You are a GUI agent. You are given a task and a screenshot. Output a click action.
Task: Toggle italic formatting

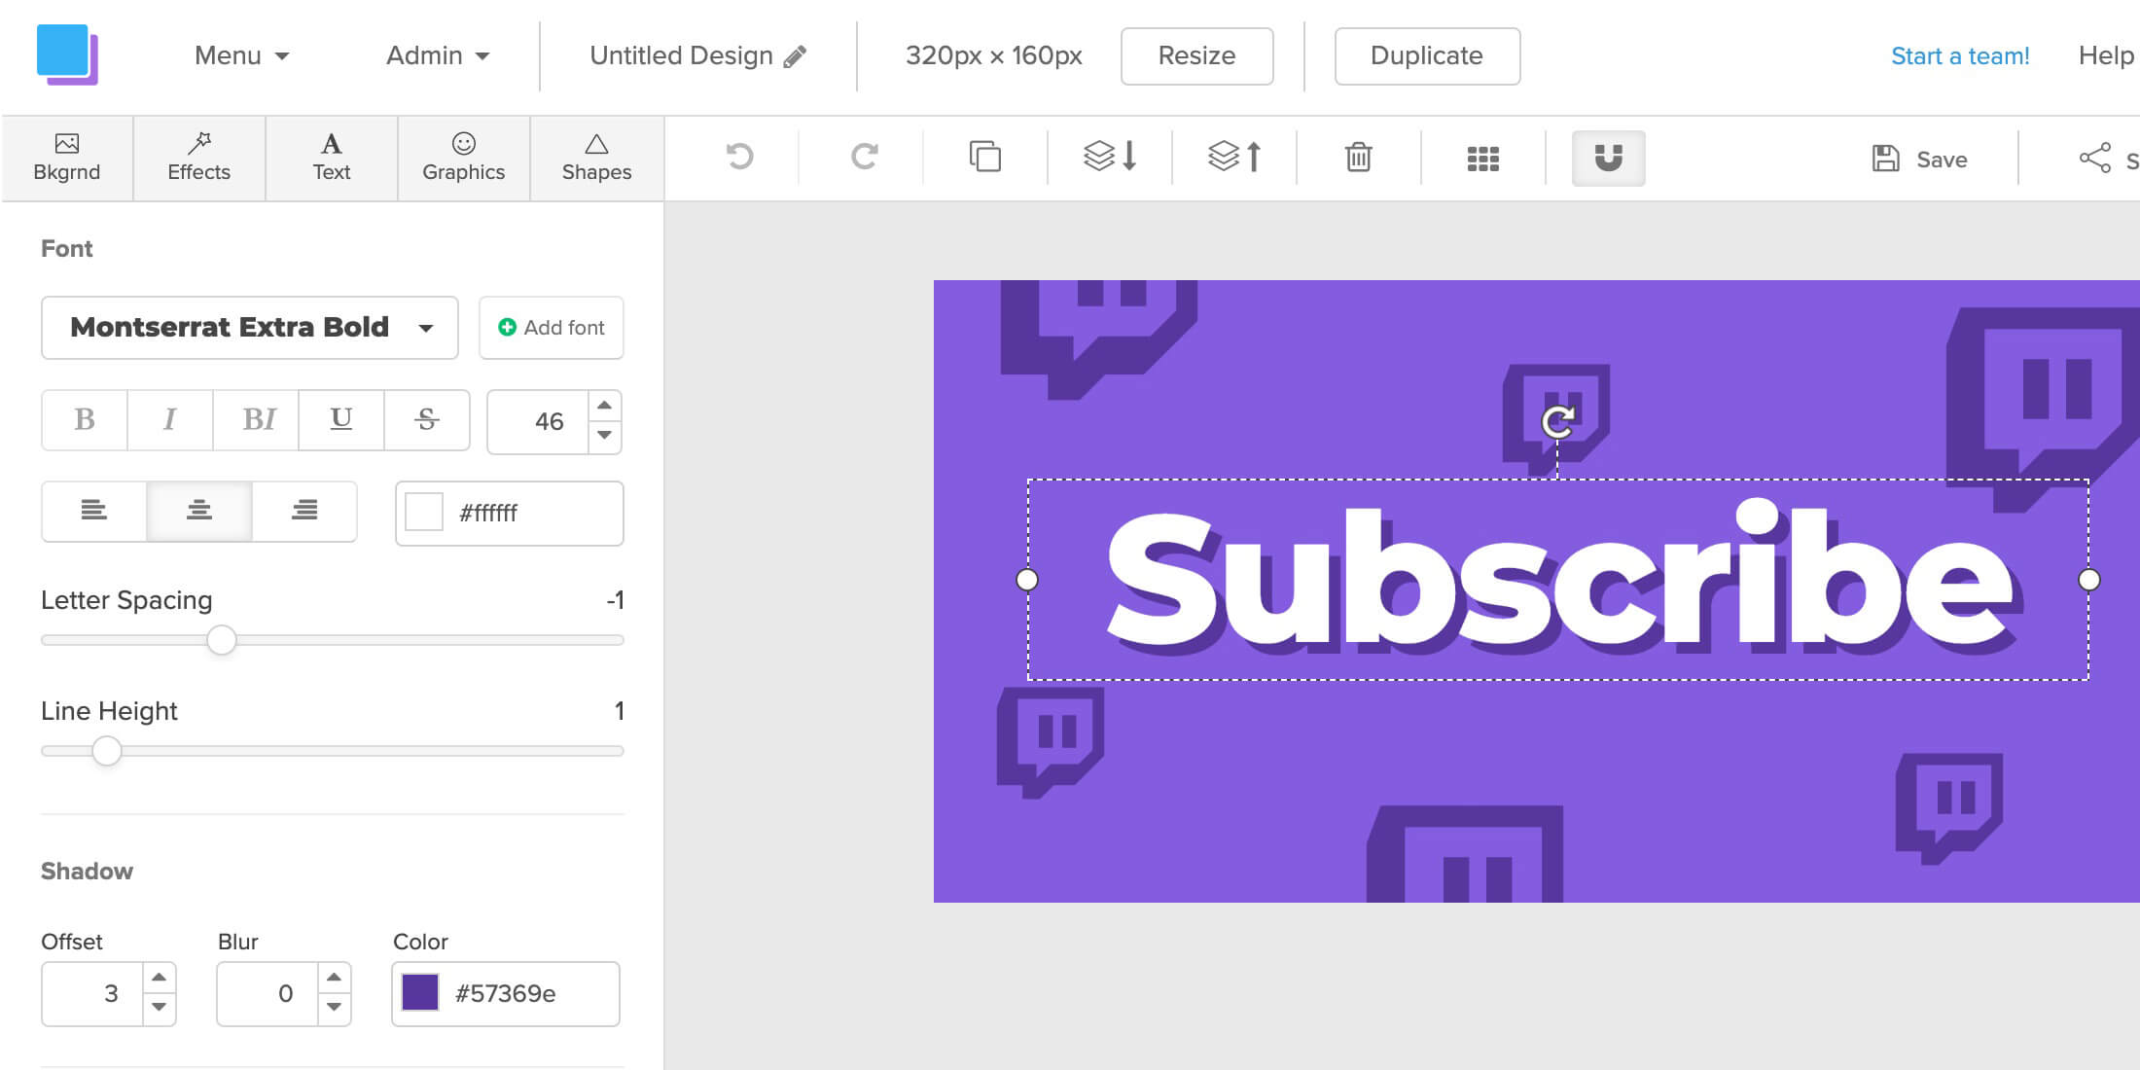point(170,420)
